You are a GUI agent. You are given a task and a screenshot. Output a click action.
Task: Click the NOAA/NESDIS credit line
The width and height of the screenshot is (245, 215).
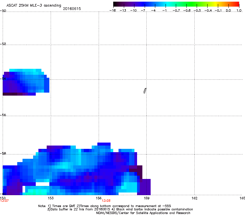(143, 213)
